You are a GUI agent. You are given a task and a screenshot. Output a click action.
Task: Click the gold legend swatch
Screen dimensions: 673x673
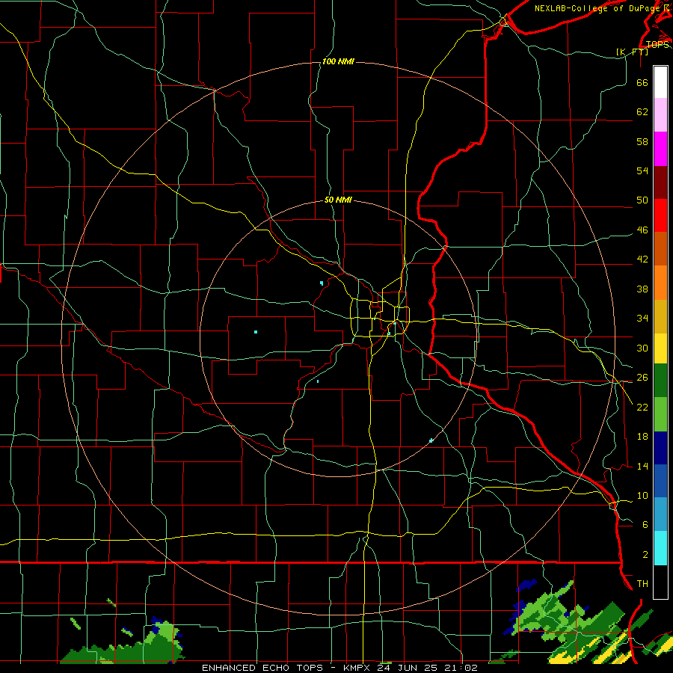pyautogui.click(x=660, y=316)
